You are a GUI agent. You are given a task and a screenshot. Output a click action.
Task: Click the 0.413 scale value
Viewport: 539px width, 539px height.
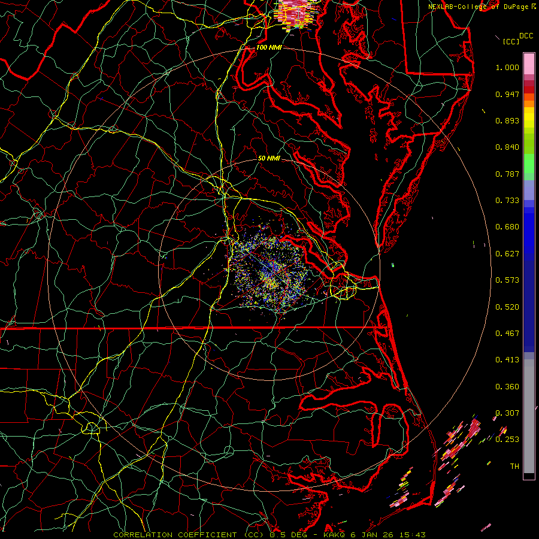click(507, 360)
